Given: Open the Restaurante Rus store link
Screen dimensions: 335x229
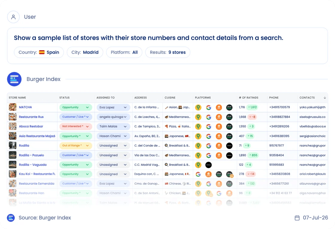Looking at the screenshot, I should pyautogui.click(x=31, y=117).
